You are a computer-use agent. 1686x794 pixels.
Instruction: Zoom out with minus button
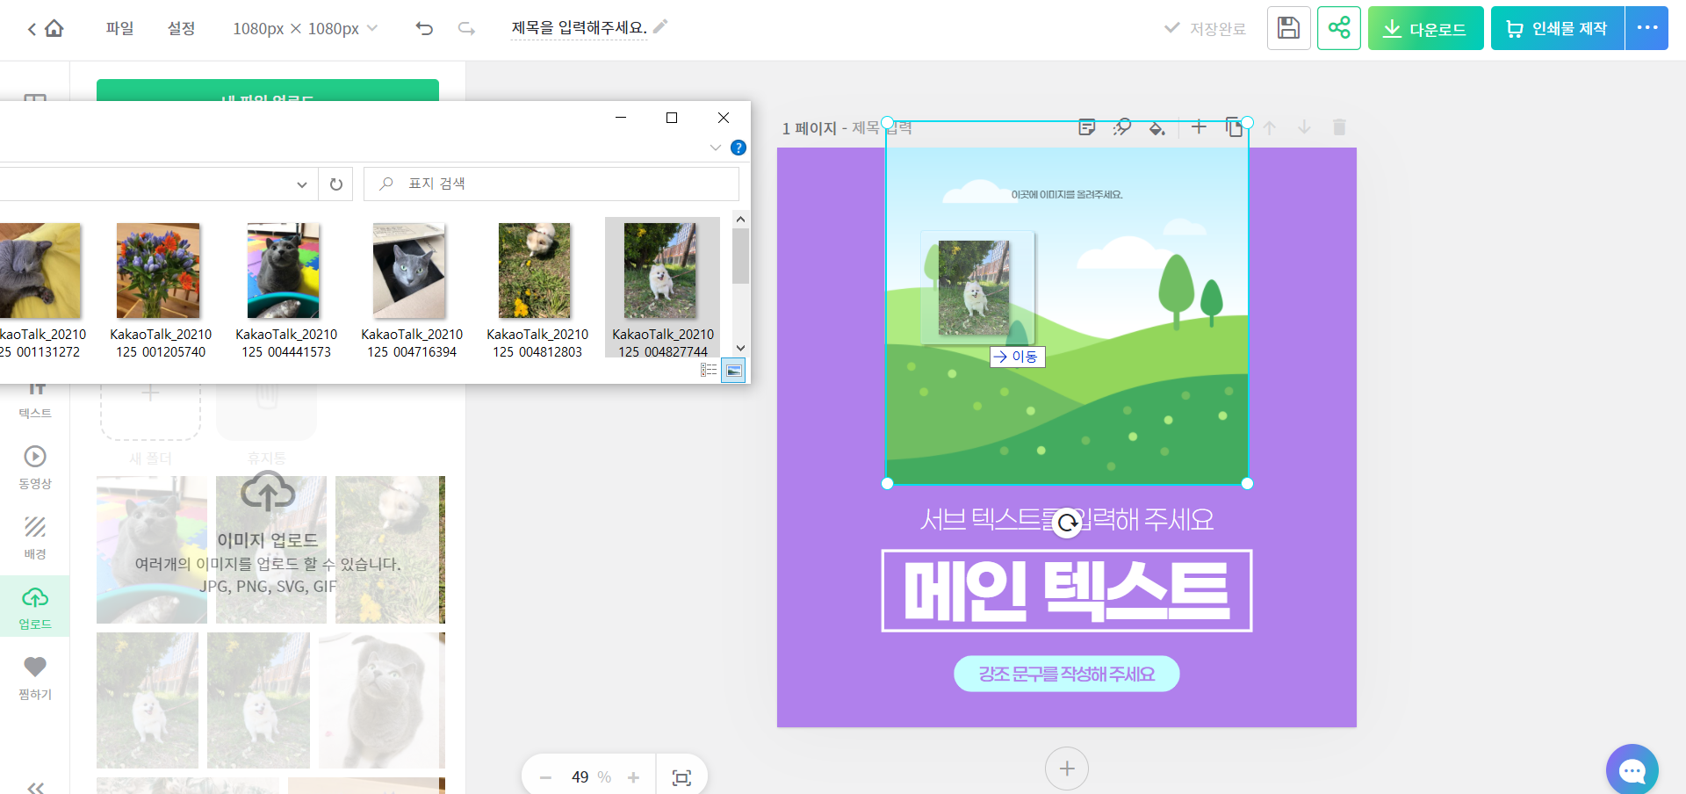coord(545,777)
